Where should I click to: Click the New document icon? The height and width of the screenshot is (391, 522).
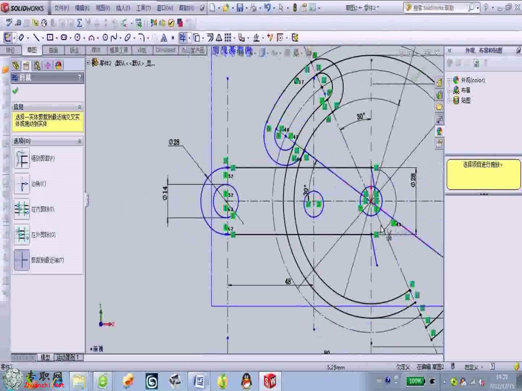[212, 7]
